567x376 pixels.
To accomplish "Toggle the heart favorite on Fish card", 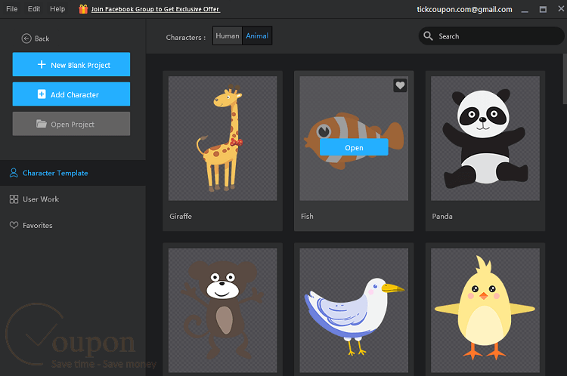I will point(400,85).
